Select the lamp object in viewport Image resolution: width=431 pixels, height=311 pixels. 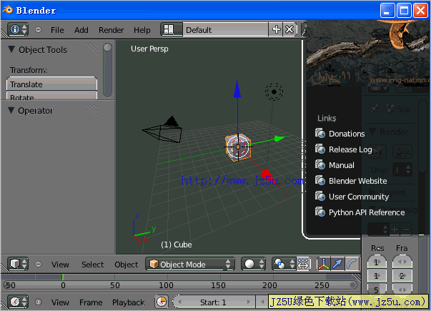(x=274, y=92)
